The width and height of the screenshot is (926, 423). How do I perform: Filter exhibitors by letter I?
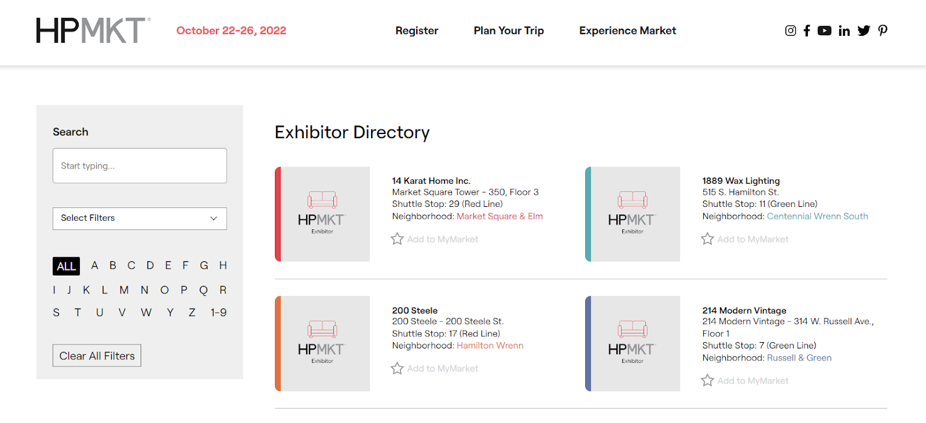pos(54,290)
